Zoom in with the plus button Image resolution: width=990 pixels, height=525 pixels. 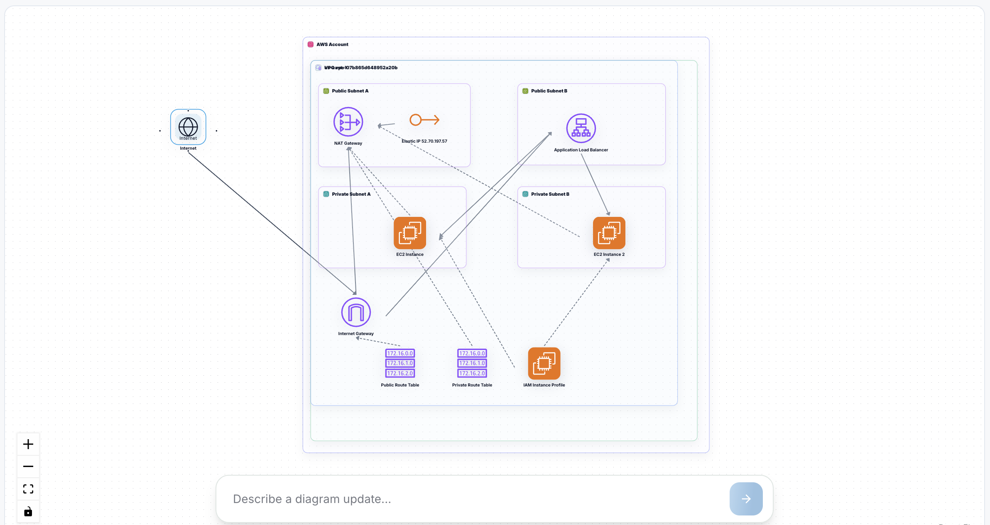[x=28, y=444]
